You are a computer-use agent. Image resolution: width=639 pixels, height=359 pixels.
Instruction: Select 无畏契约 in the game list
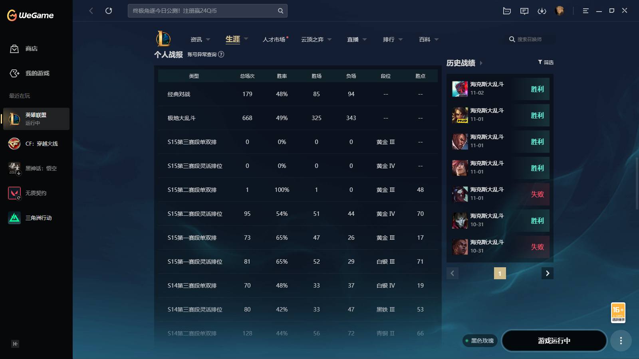pyautogui.click(x=36, y=193)
